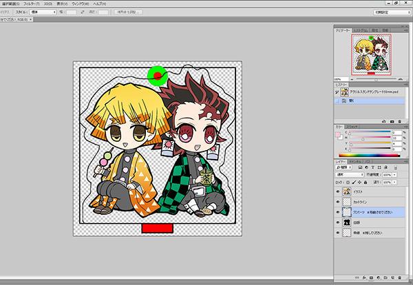Toggle the layer filtering on/off switch
Viewport: 413px width, 285px height.
tap(396, 167)
